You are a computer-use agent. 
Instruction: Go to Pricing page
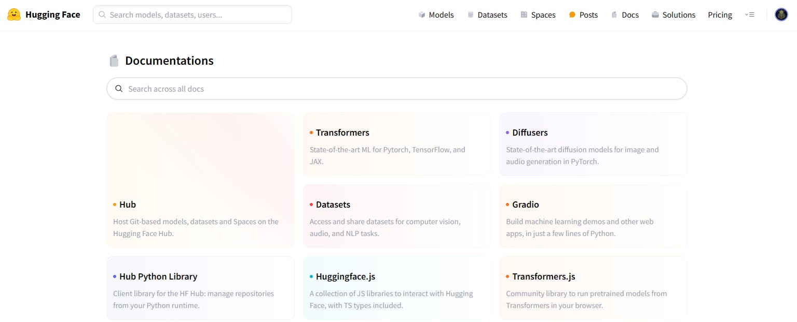click(x=720, y=14)
